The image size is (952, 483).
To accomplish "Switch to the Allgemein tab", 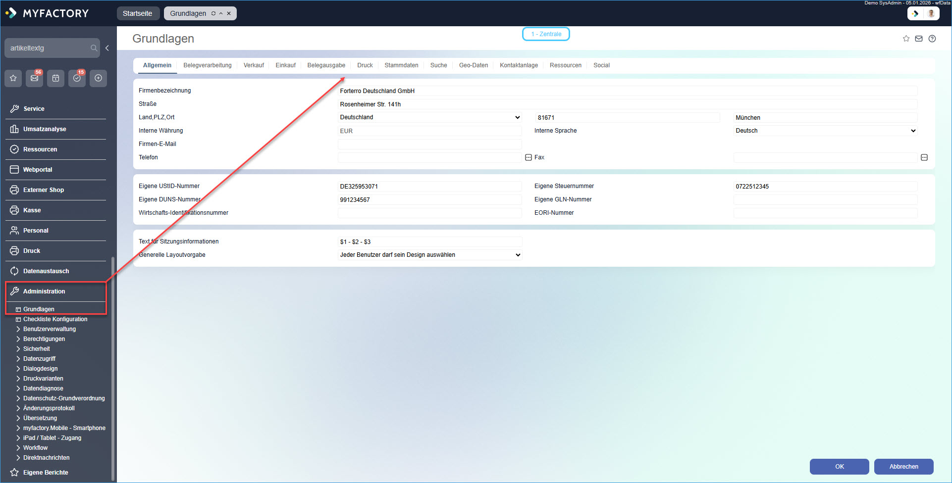I will pyautogui.click(x=157, y=65).
